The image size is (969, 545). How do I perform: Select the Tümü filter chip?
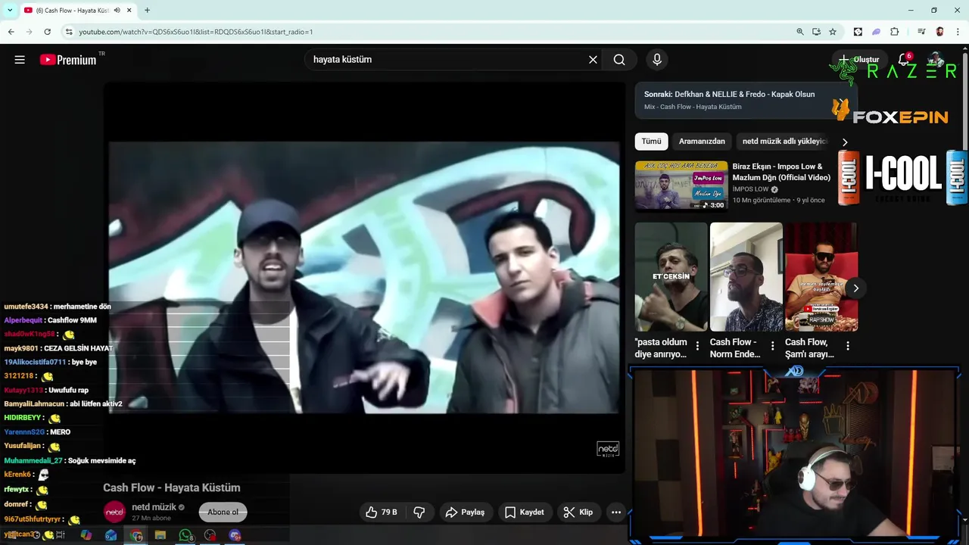651,142
